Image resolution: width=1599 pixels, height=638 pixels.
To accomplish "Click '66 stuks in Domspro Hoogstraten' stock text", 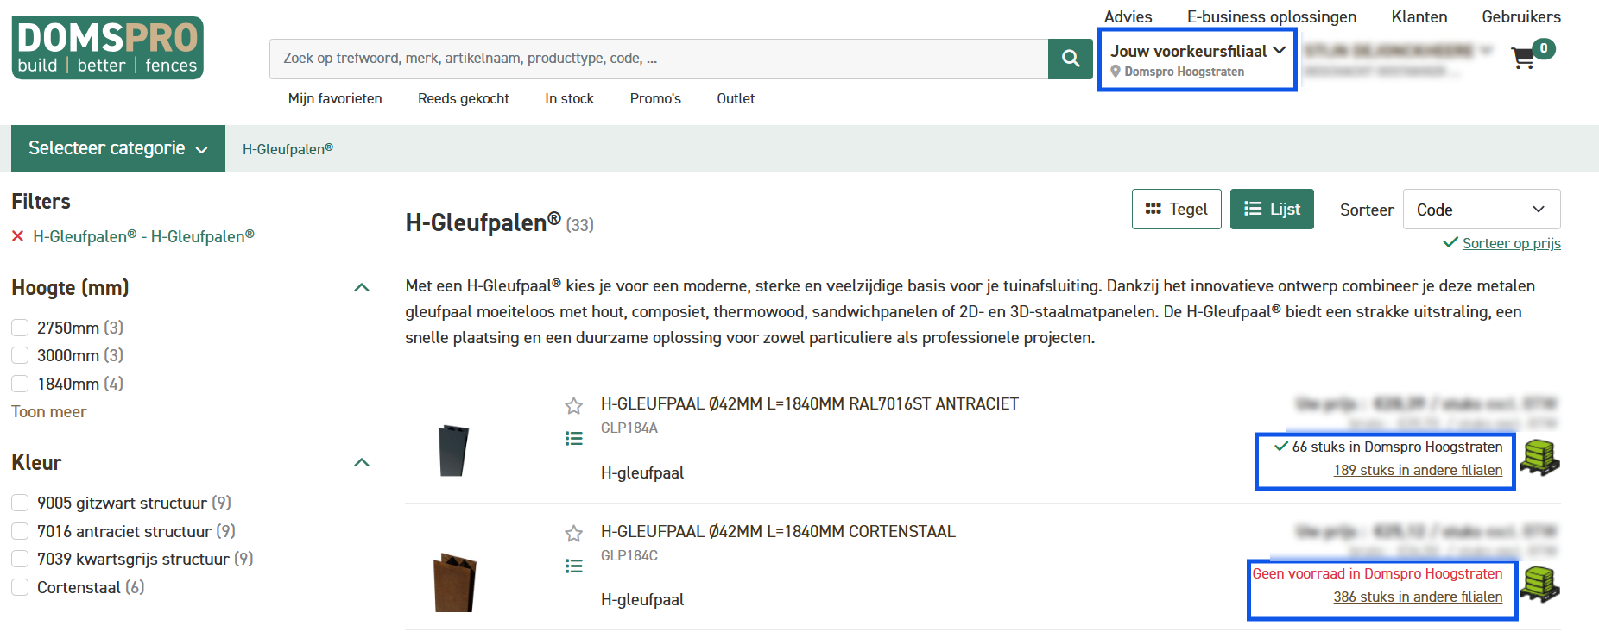I will click(x=1397, y=447).
